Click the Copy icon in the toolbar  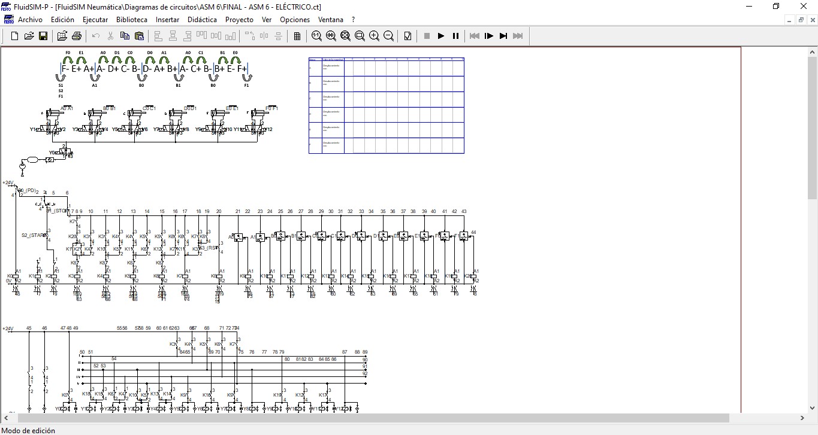coord(125,36)
